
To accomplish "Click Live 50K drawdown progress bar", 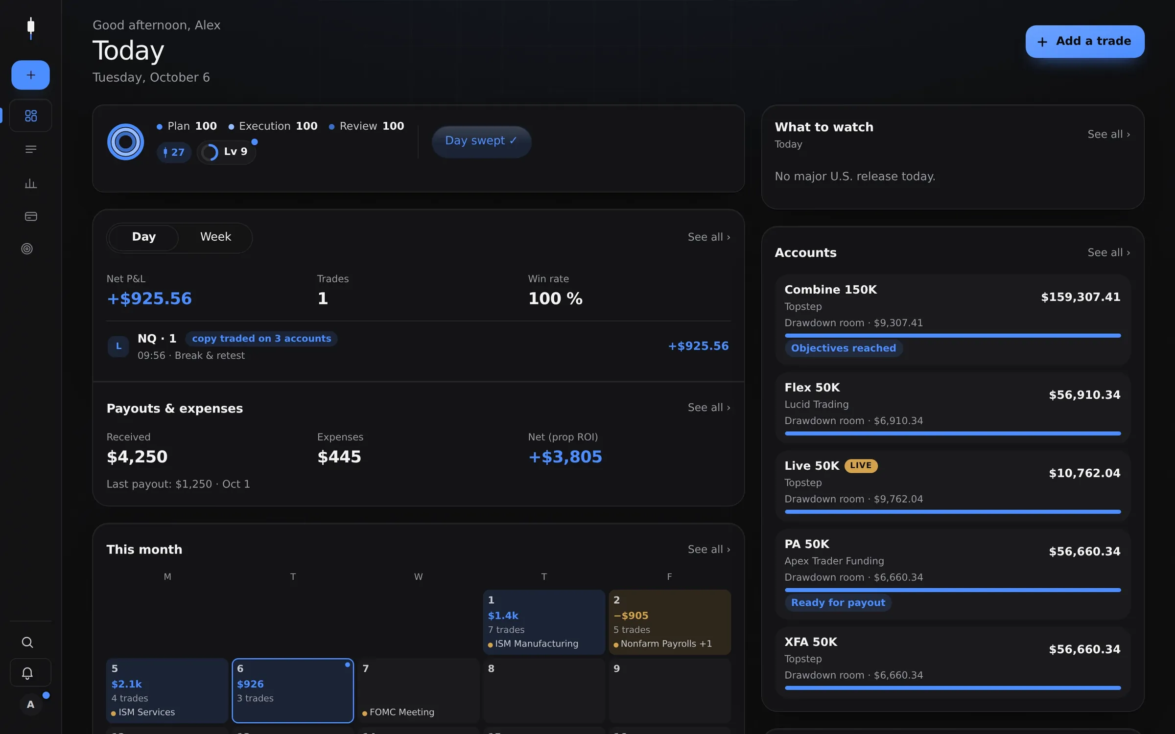I will [x=952, y=512].
